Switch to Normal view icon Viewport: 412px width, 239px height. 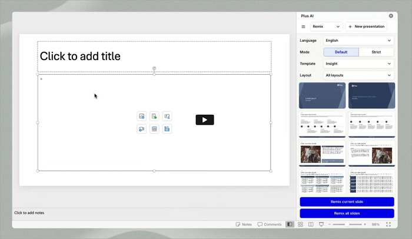(x=290, y=224)
